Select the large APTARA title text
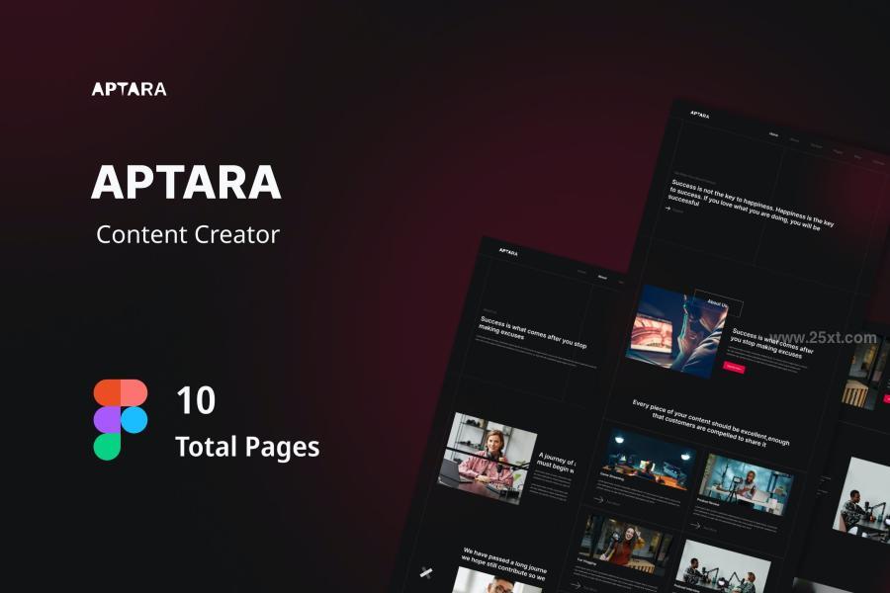This screenshot has height=593, width=890. tap(186, 182)
